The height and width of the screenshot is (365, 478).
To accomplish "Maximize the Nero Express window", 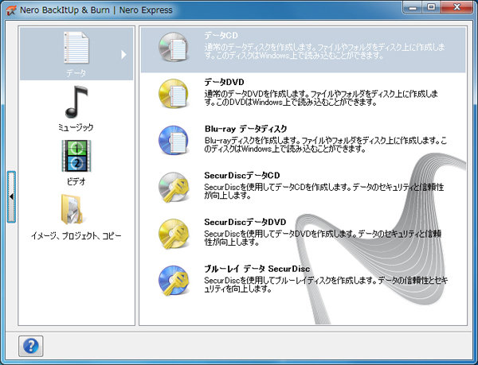I will pyautogui.click(x=431, y=7).
